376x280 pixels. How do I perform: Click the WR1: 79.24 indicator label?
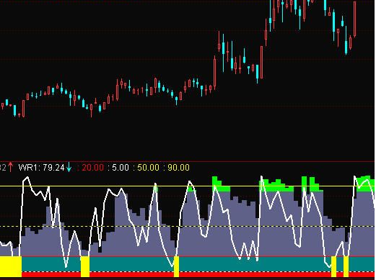coord(41,168)
